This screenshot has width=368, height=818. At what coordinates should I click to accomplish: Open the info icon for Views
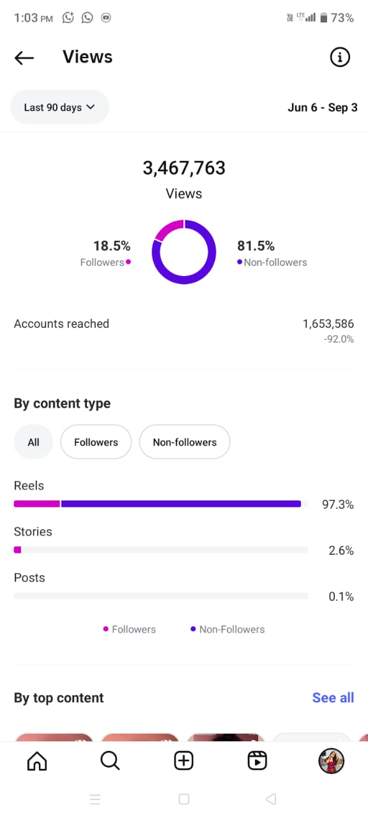pyautogui.click(x=340, y=58)
